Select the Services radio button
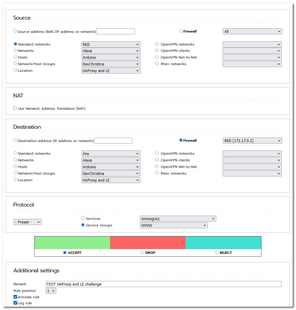This screenshot has width=296, height=310. pyautogui.click(x=83, y=218)
